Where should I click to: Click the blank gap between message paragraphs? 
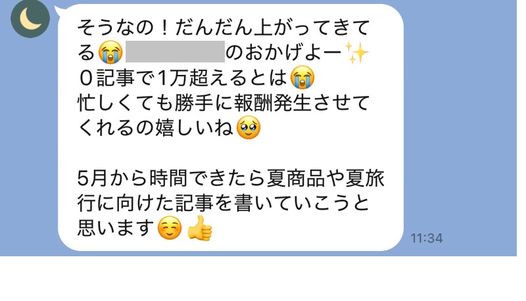[x=231, y=153]
